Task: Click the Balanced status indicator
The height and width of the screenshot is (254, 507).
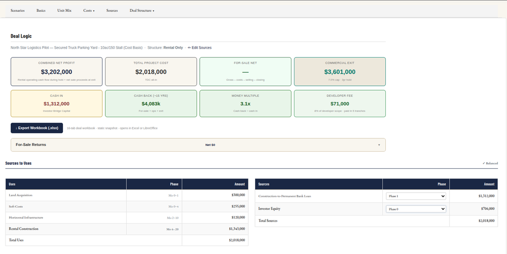Action: (x=490, y=163)
